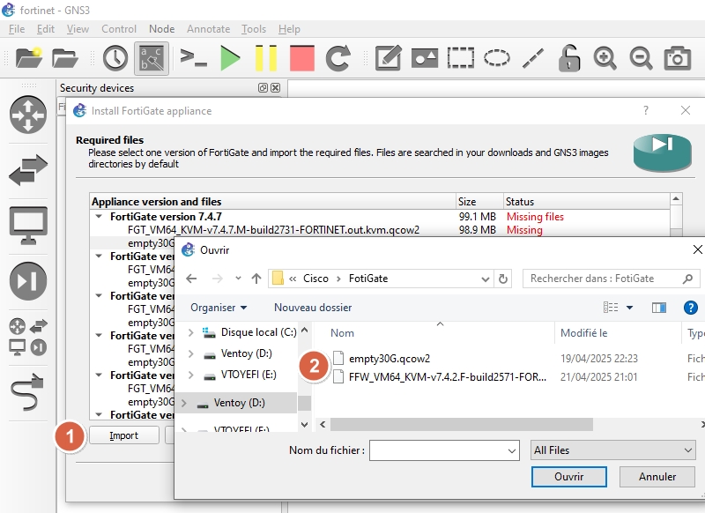Browse security devices sidebar icon

28,281
